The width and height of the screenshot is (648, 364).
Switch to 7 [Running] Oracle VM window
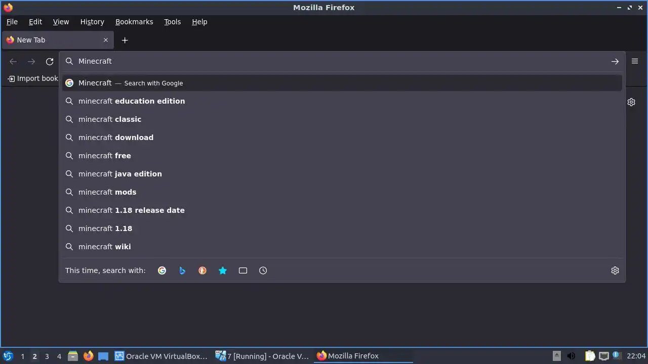click(262, 356)
